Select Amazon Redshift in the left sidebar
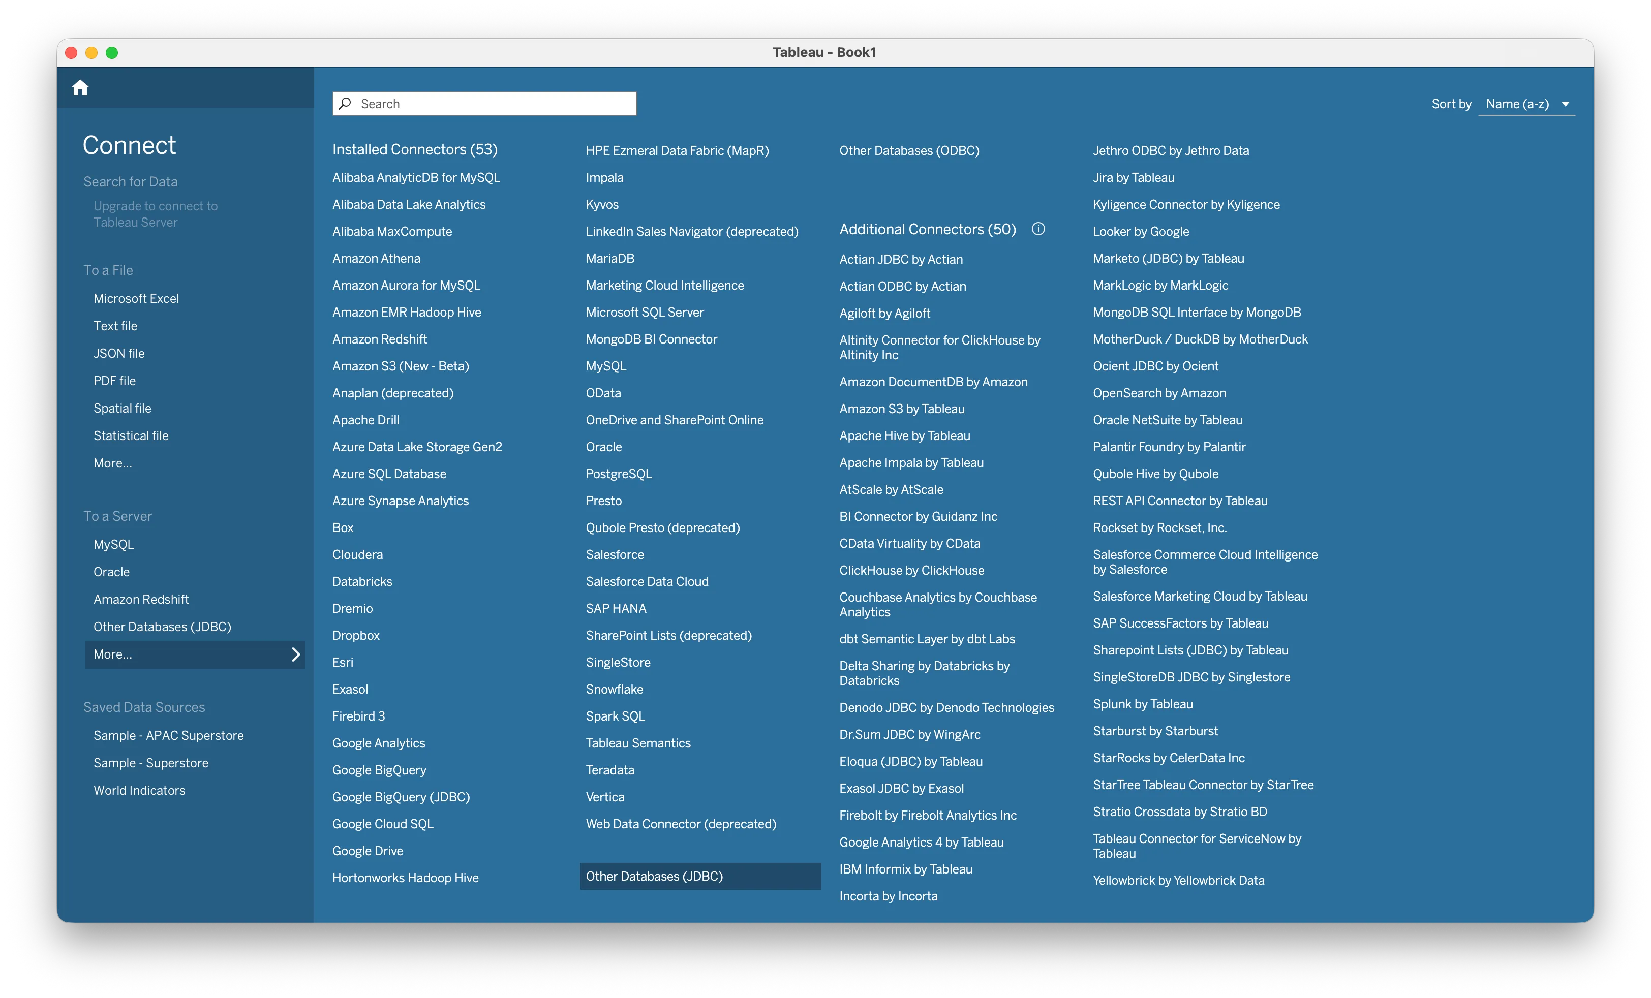1651x998 pixels. [141, 600]
